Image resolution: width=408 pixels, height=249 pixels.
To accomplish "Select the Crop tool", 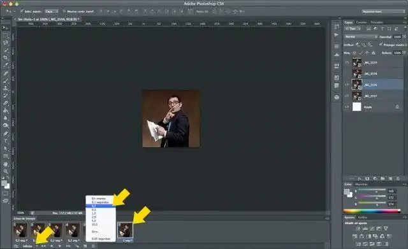I will [x=6, y=58].
